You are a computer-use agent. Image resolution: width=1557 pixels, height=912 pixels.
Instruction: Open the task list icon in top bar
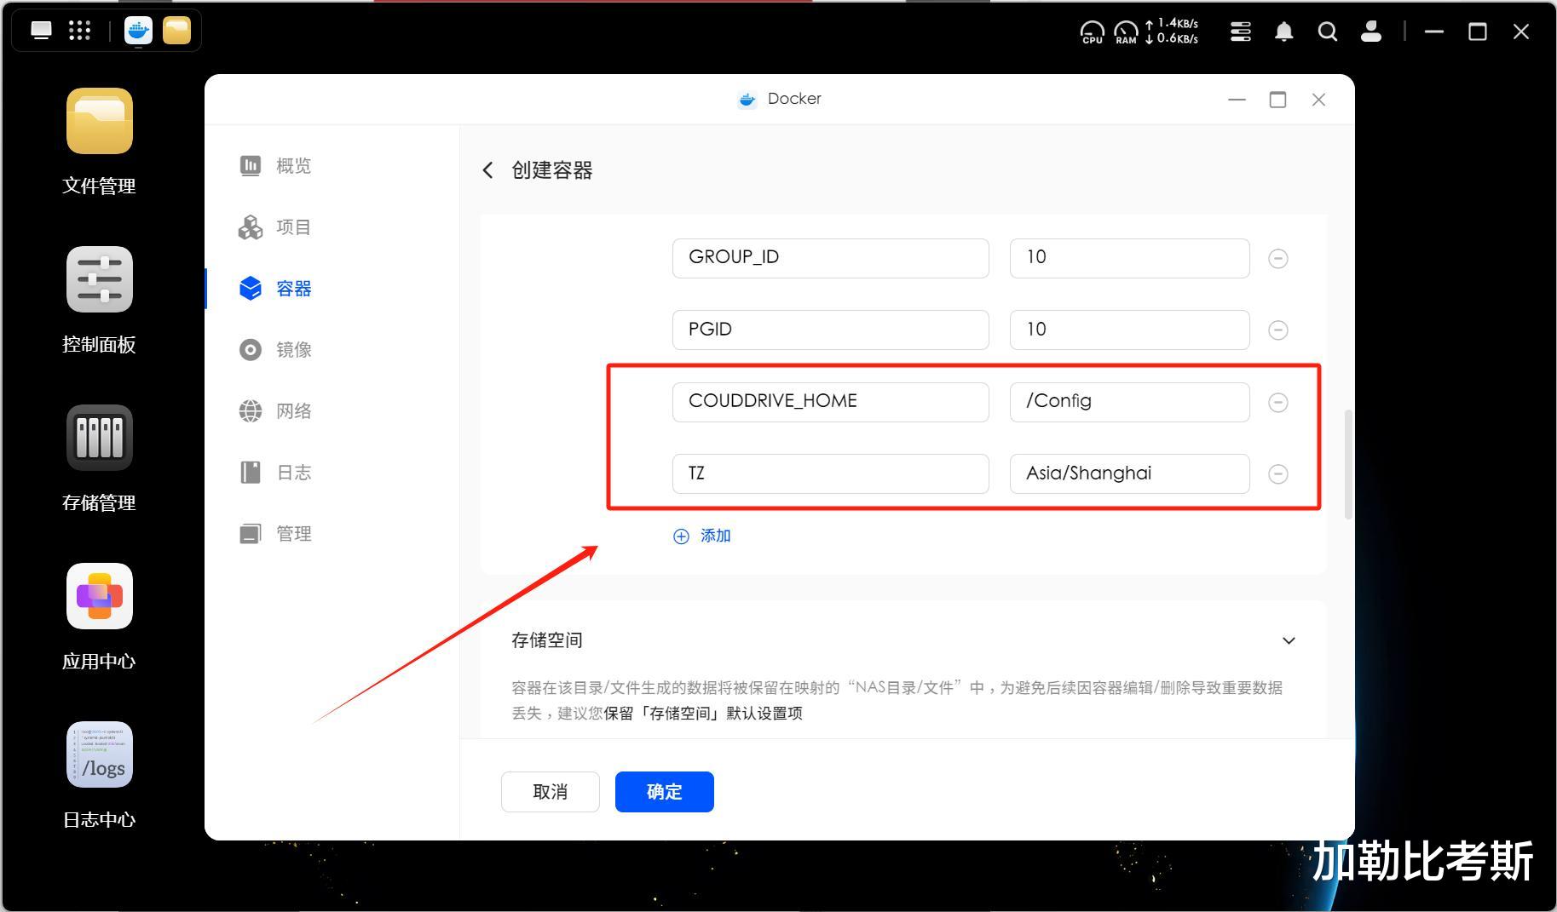[1241, 32]
